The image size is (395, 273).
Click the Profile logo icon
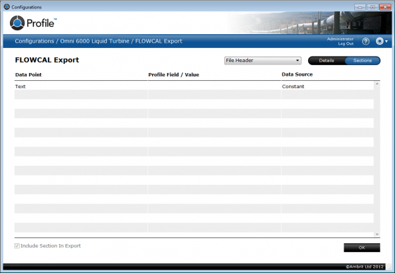click(x=17, y=23)
